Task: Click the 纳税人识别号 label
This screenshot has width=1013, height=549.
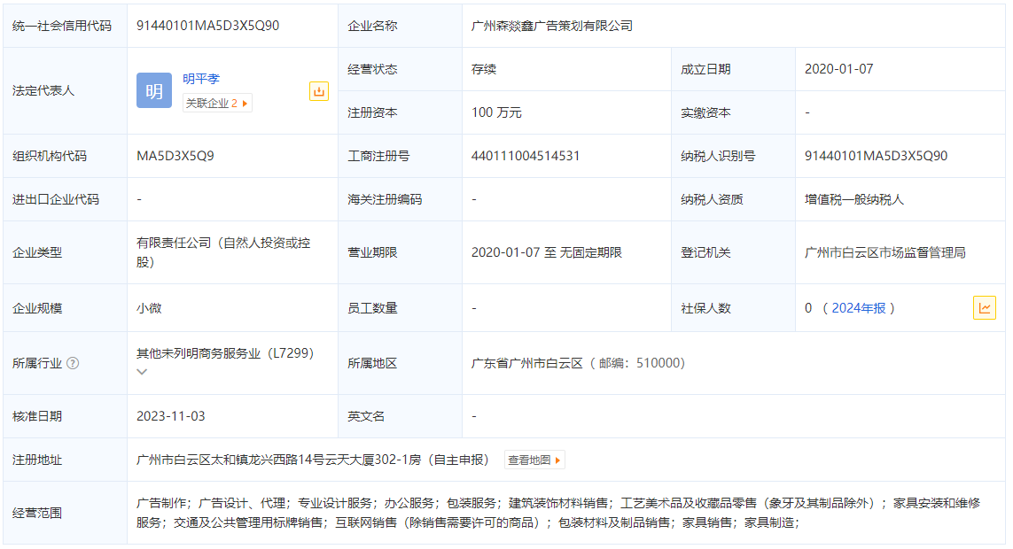Action: [x=718, y=156]
